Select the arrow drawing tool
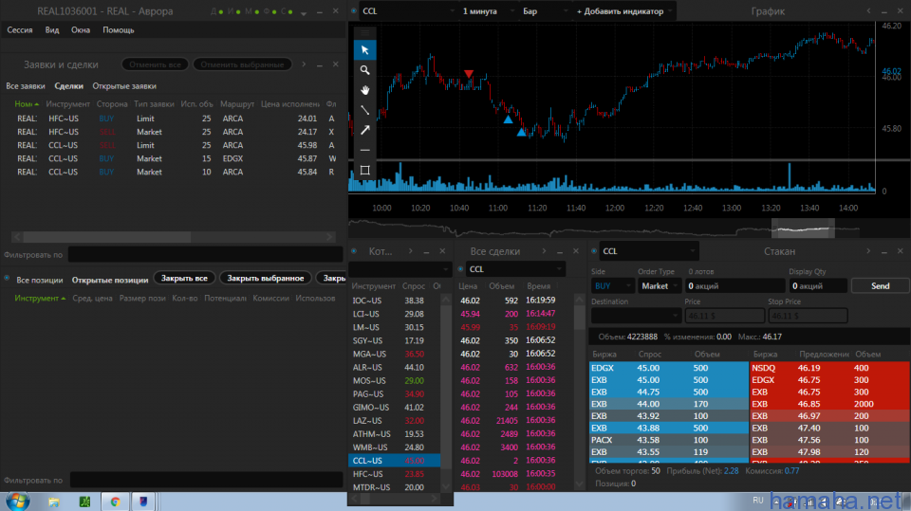The width and height of the screenshot is (911, 511). point(364,130)
